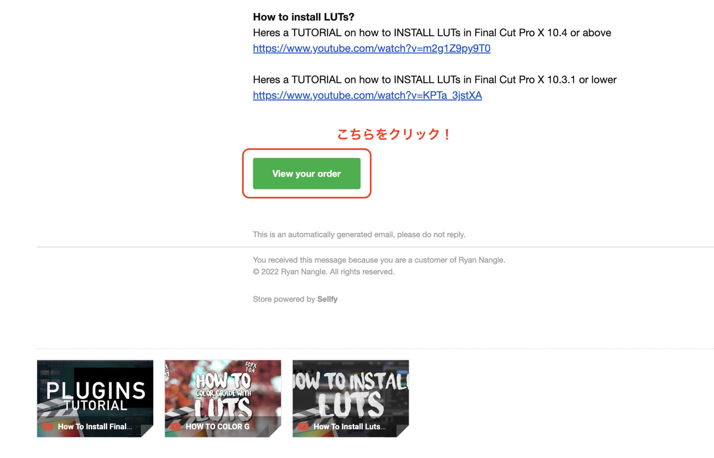
Task: Open the FCPX 10.3.1 LUT tutorial link
Action: point(367,95)
